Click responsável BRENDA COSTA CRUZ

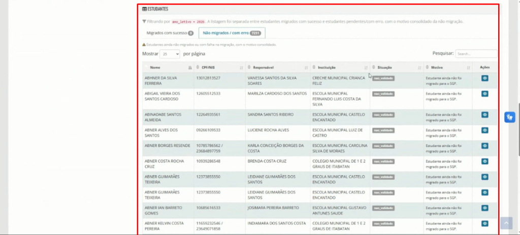(267, 161)
